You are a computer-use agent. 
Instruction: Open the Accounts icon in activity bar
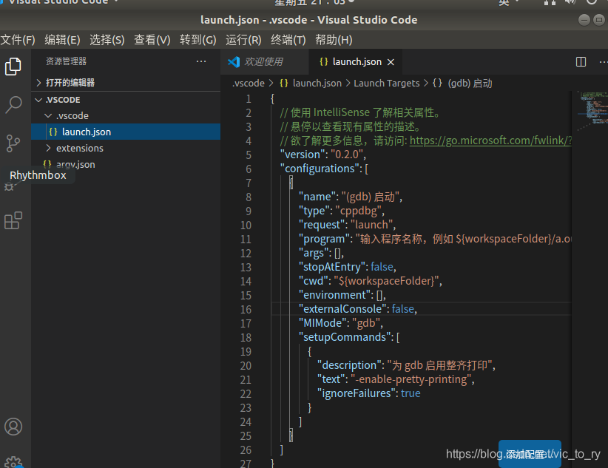[x=13, y=427]
